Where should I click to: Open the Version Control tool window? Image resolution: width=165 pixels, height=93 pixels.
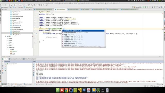(39, 84)
